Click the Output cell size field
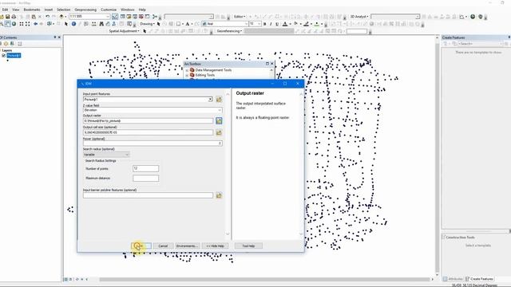 148,132
